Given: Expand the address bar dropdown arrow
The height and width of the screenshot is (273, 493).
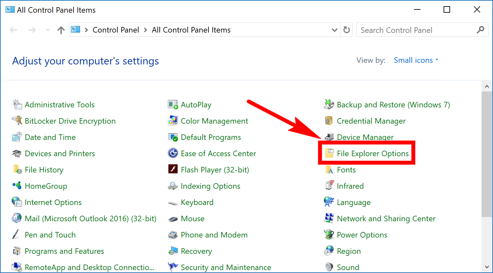Looking at the screenshot, I should tap(334, 30).
